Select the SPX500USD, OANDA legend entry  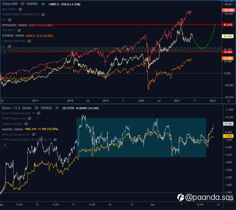point(15,25)
